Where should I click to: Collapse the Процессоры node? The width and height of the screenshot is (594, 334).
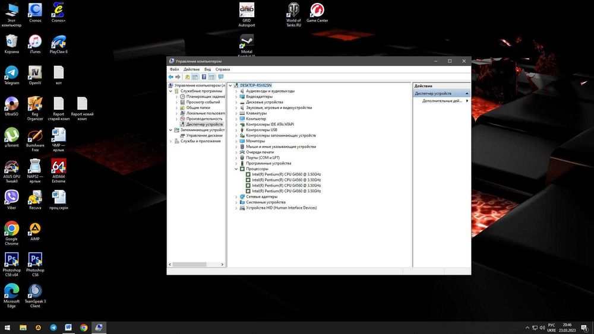pos(236,169)
